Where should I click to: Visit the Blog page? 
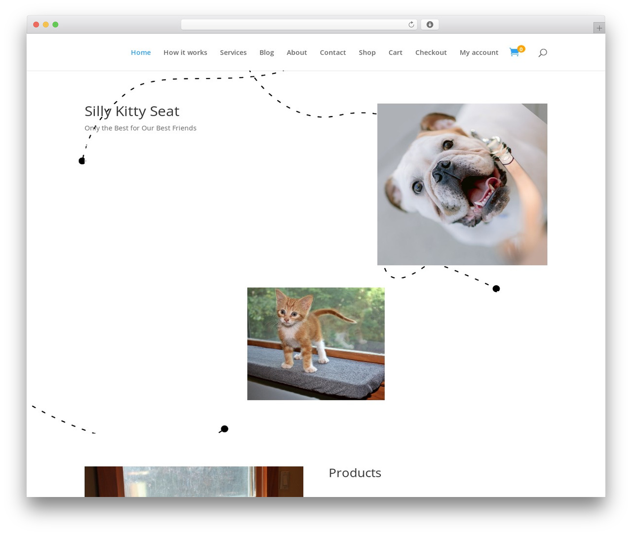tap(267, 52)
